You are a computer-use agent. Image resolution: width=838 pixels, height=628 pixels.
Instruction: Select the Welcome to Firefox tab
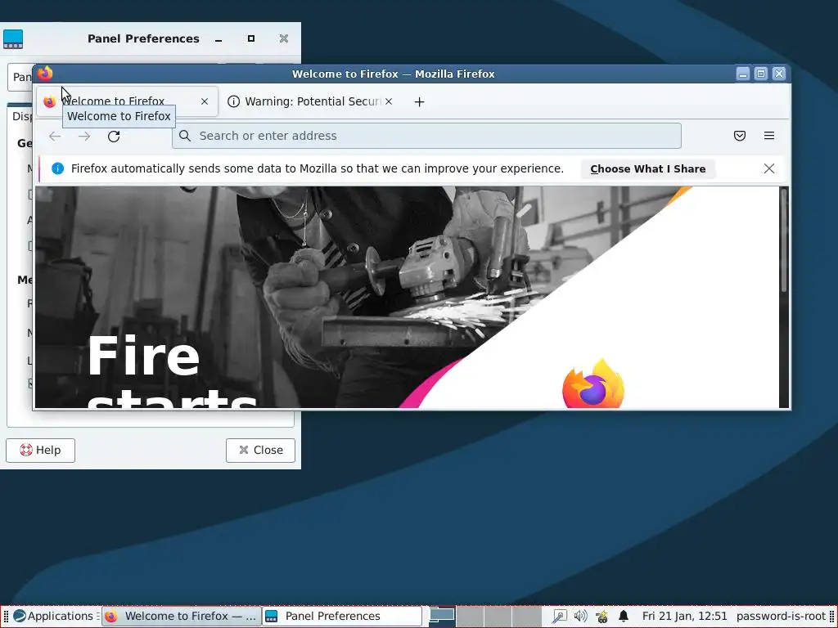pos(127,101)
